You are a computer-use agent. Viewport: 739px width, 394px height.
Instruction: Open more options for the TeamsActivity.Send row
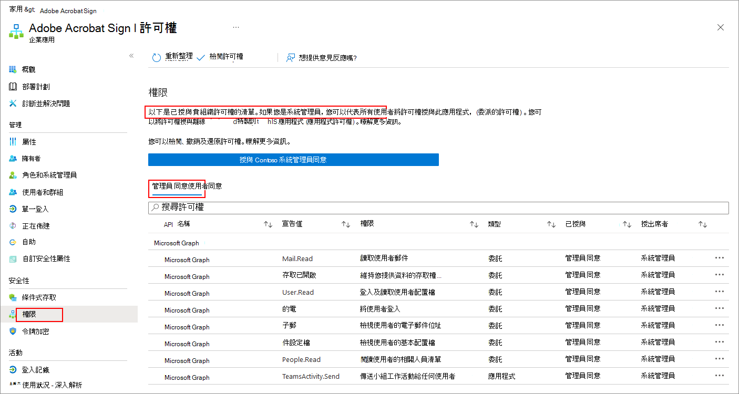point(720,376)
